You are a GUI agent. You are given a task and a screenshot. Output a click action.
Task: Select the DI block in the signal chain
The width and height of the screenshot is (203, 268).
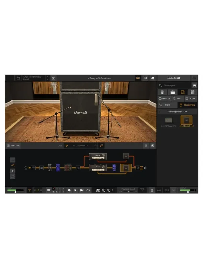pos(41,168)
